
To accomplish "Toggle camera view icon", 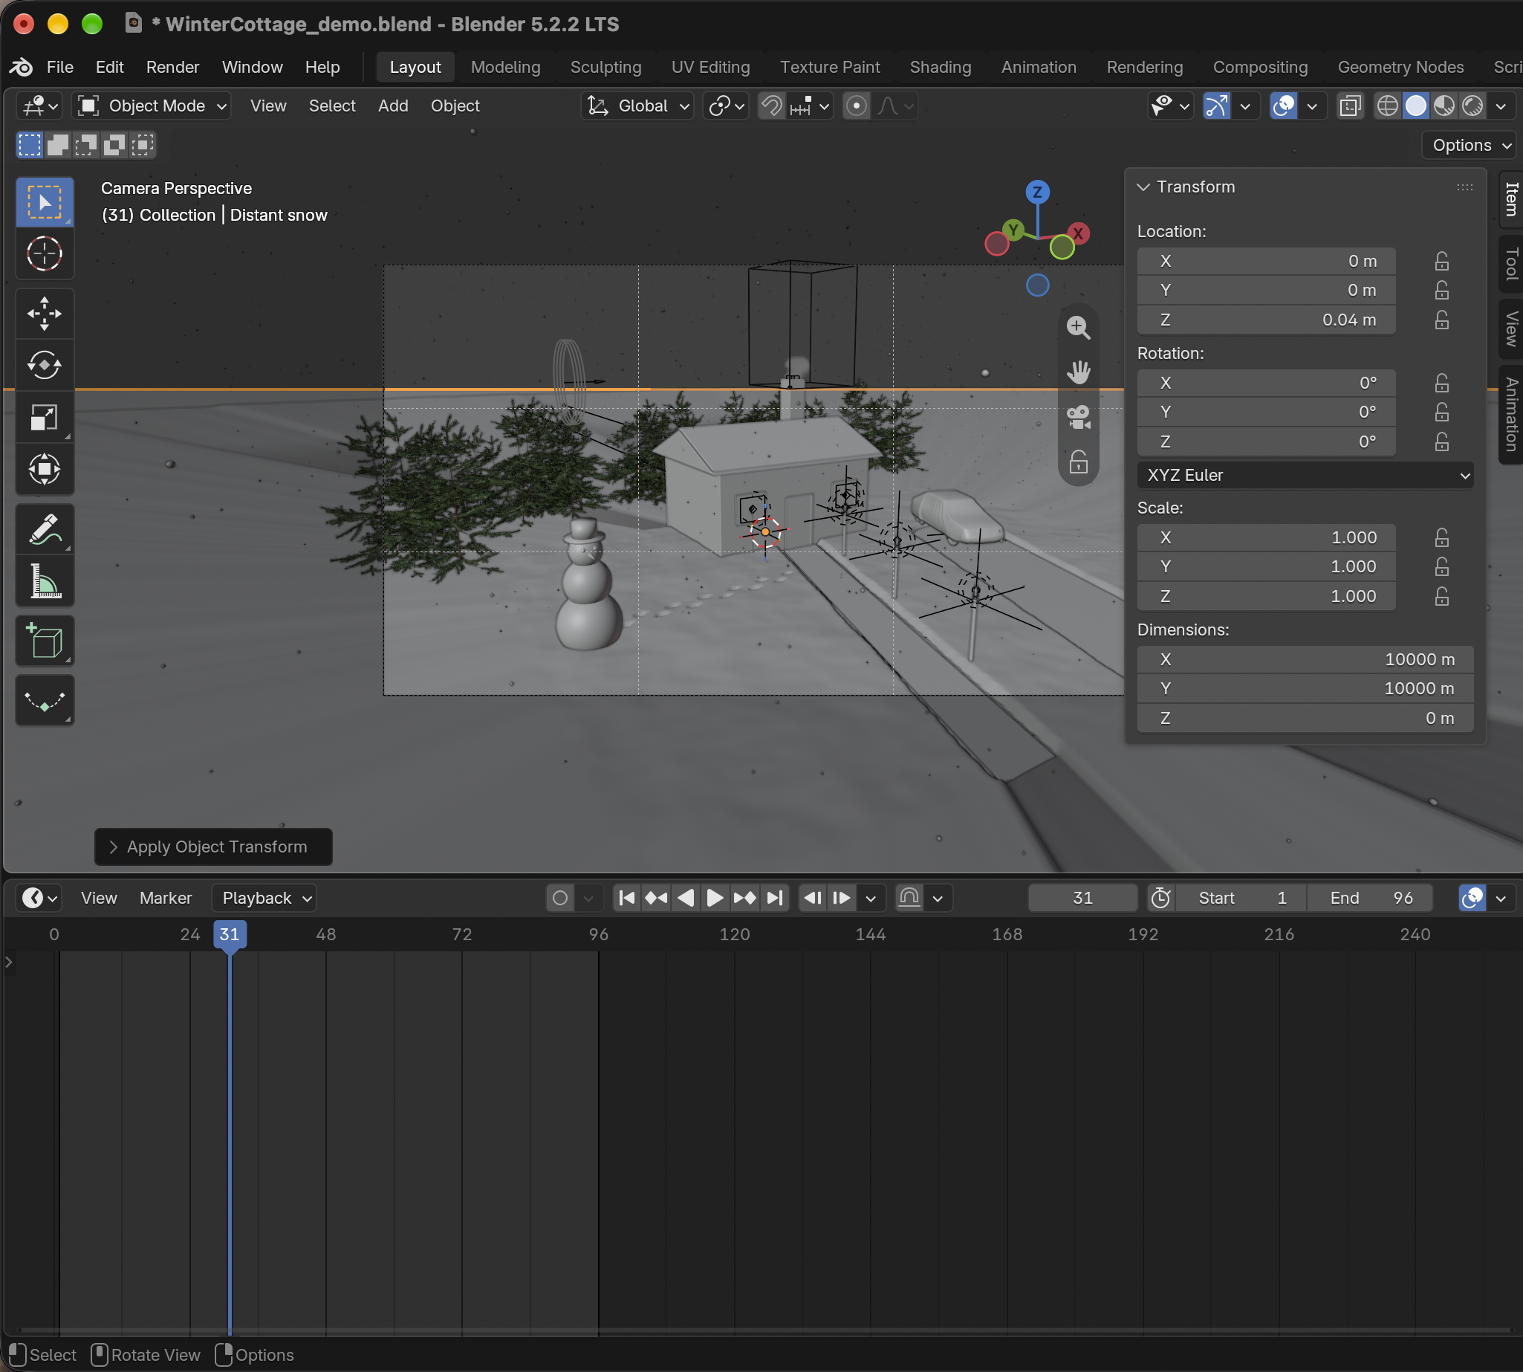I will tap(1079, 416).
